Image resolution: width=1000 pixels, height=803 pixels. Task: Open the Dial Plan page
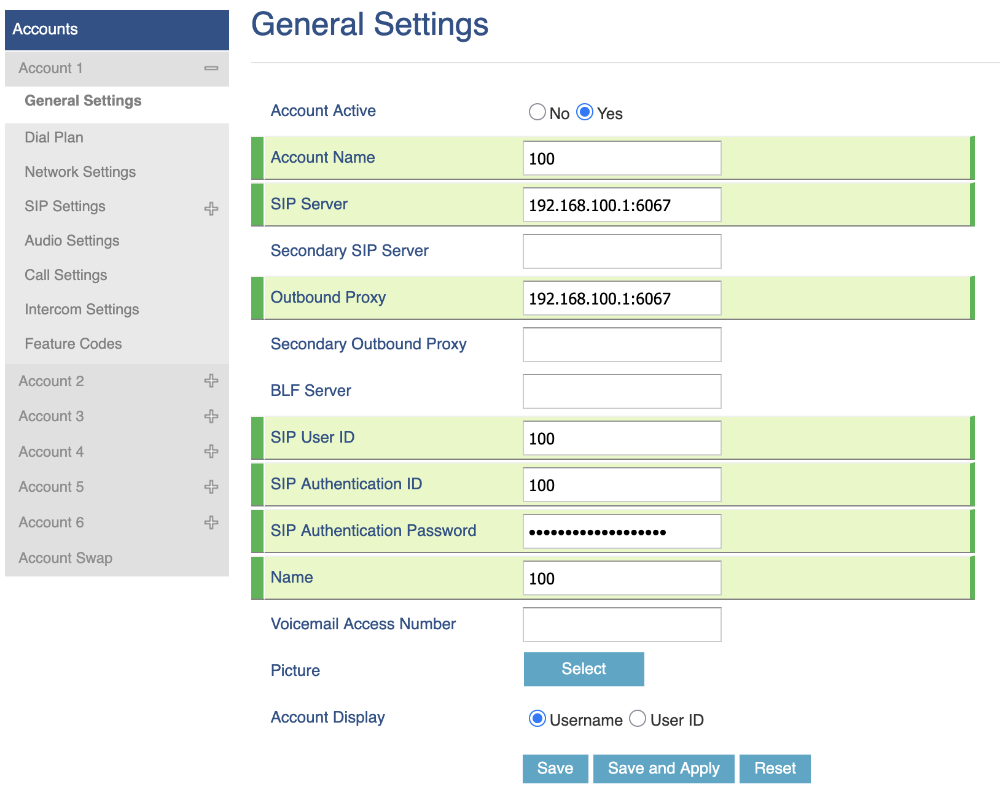54,138
